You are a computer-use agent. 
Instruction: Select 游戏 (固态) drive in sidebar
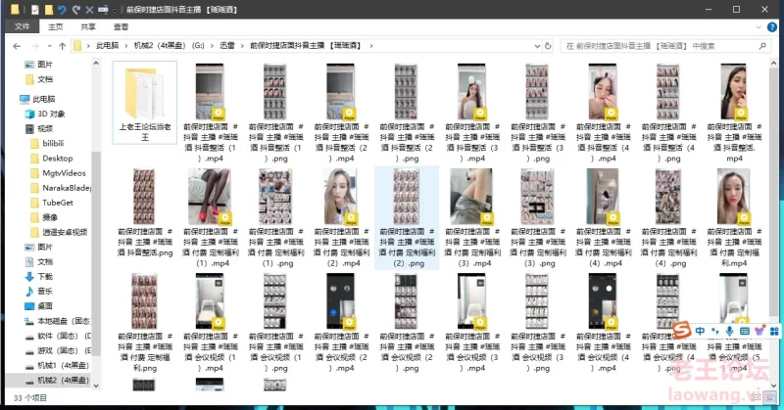coord(64,350)
